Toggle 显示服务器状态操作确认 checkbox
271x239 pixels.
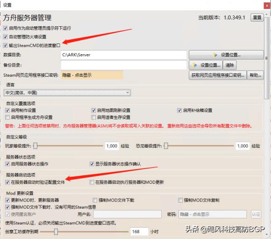tap(92, 164)
